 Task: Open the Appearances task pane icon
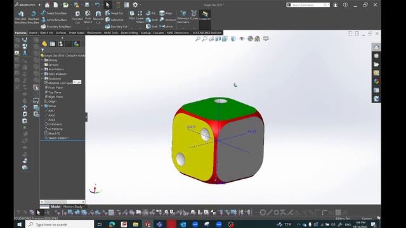point(376,82)
